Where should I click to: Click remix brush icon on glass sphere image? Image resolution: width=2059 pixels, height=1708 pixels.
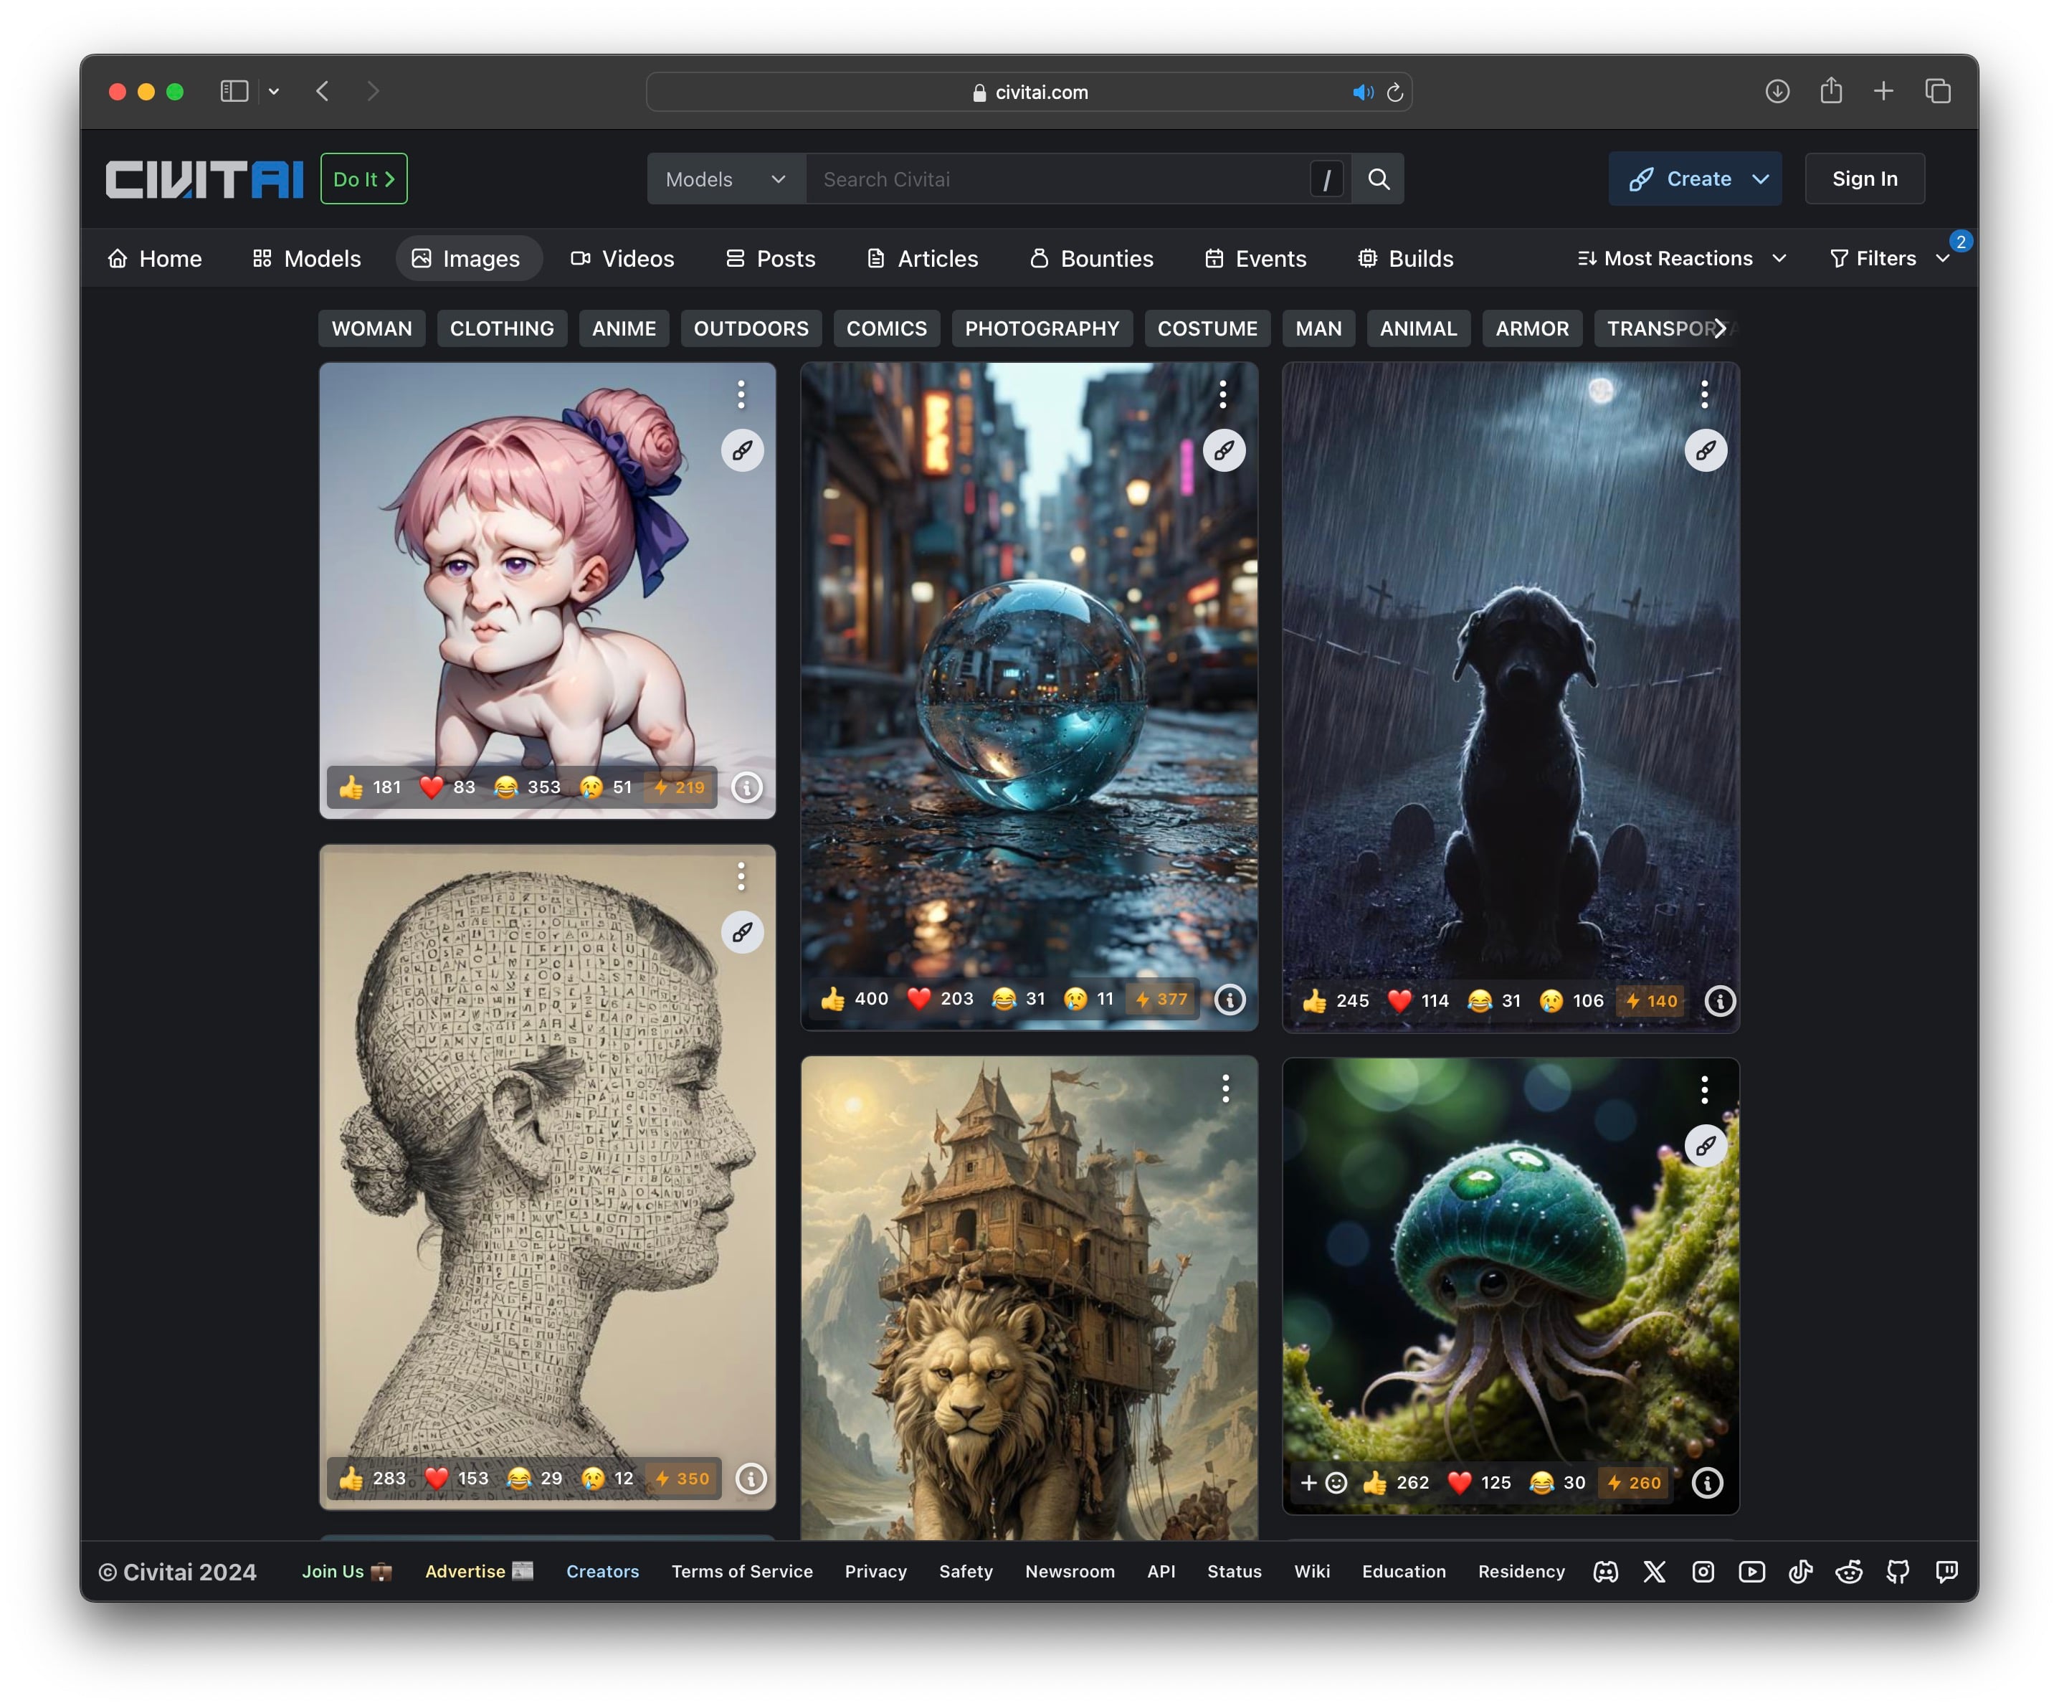pyautogui.click(x=1224, y=451)
